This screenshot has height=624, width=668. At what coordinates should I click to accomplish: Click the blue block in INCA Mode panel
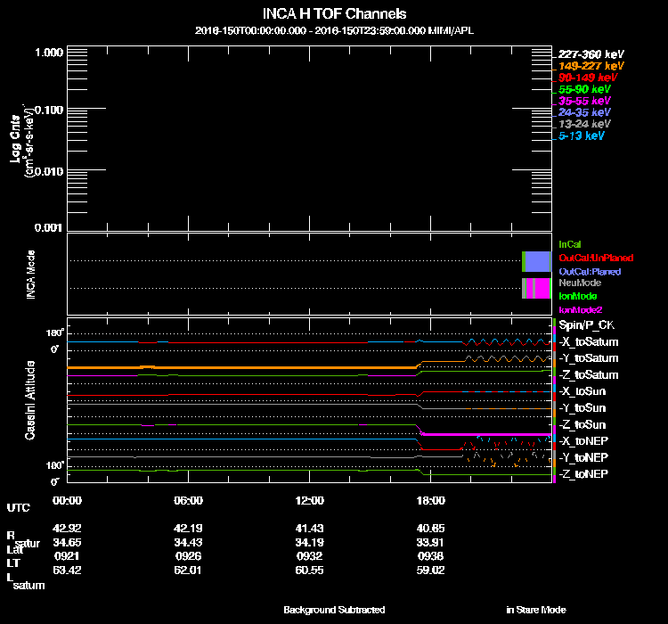coord(537,262)
